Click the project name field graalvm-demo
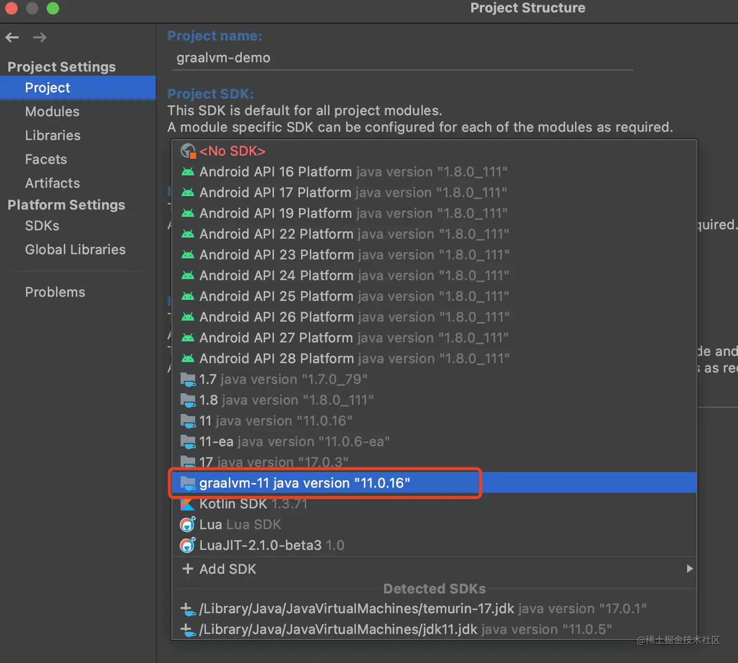 [402, 58]
